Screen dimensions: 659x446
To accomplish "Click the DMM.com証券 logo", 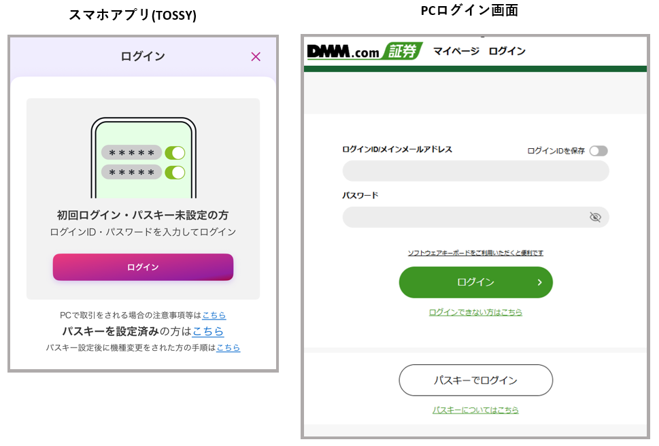I will click(x=365, y=52).
